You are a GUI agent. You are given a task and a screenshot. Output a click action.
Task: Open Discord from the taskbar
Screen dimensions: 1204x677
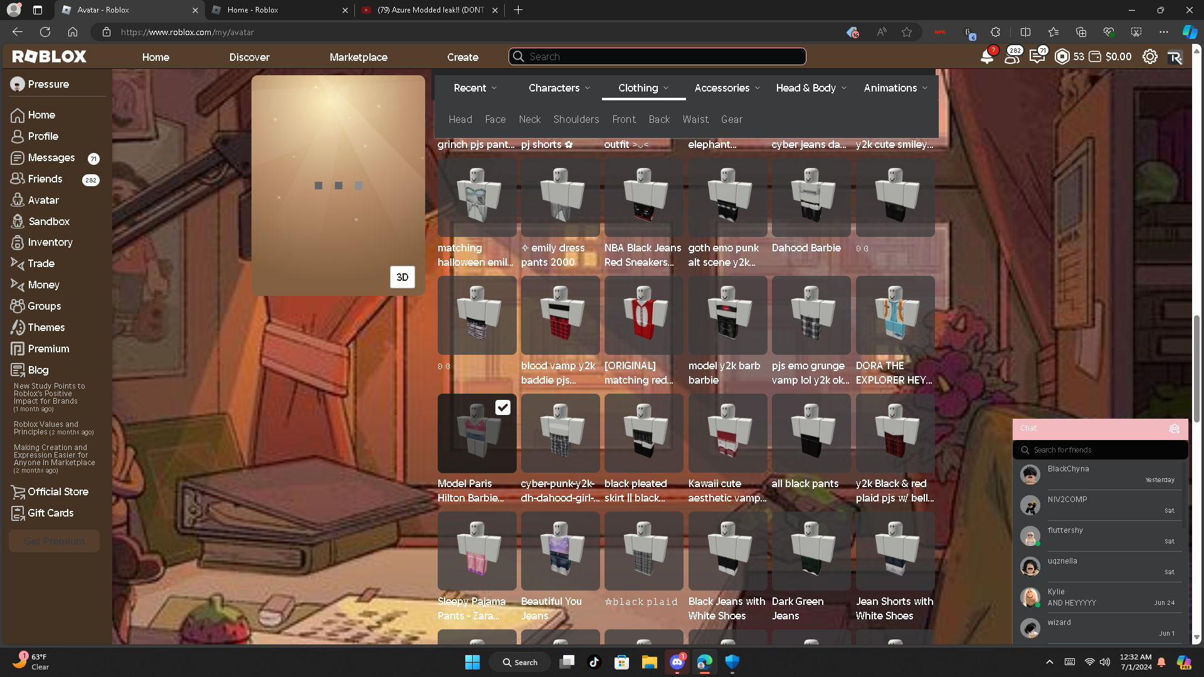(677, 662)
